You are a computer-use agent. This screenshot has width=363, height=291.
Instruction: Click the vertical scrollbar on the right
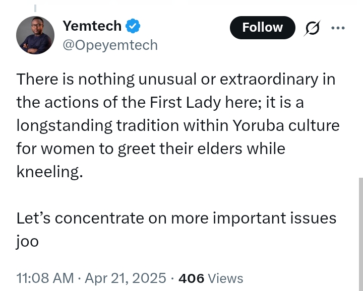360,234
